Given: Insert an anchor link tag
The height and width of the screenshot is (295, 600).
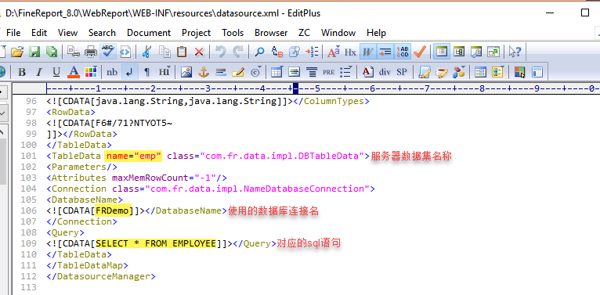Looking at the screenshot, I should tap(203, 72).
